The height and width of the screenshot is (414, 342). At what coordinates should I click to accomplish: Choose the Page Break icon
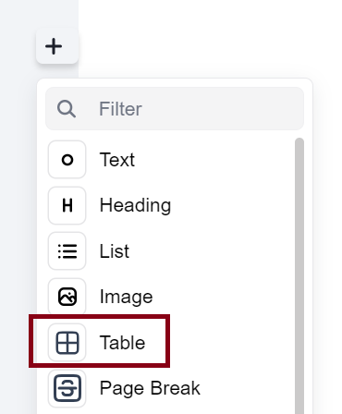(67, 388)
